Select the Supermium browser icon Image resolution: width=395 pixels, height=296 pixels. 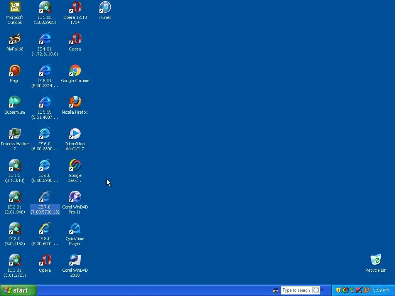(15, 102)
